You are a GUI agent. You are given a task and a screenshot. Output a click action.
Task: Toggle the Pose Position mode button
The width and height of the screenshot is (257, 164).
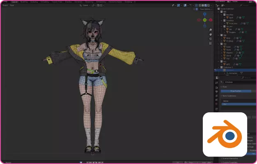click(x=236, y=91)
